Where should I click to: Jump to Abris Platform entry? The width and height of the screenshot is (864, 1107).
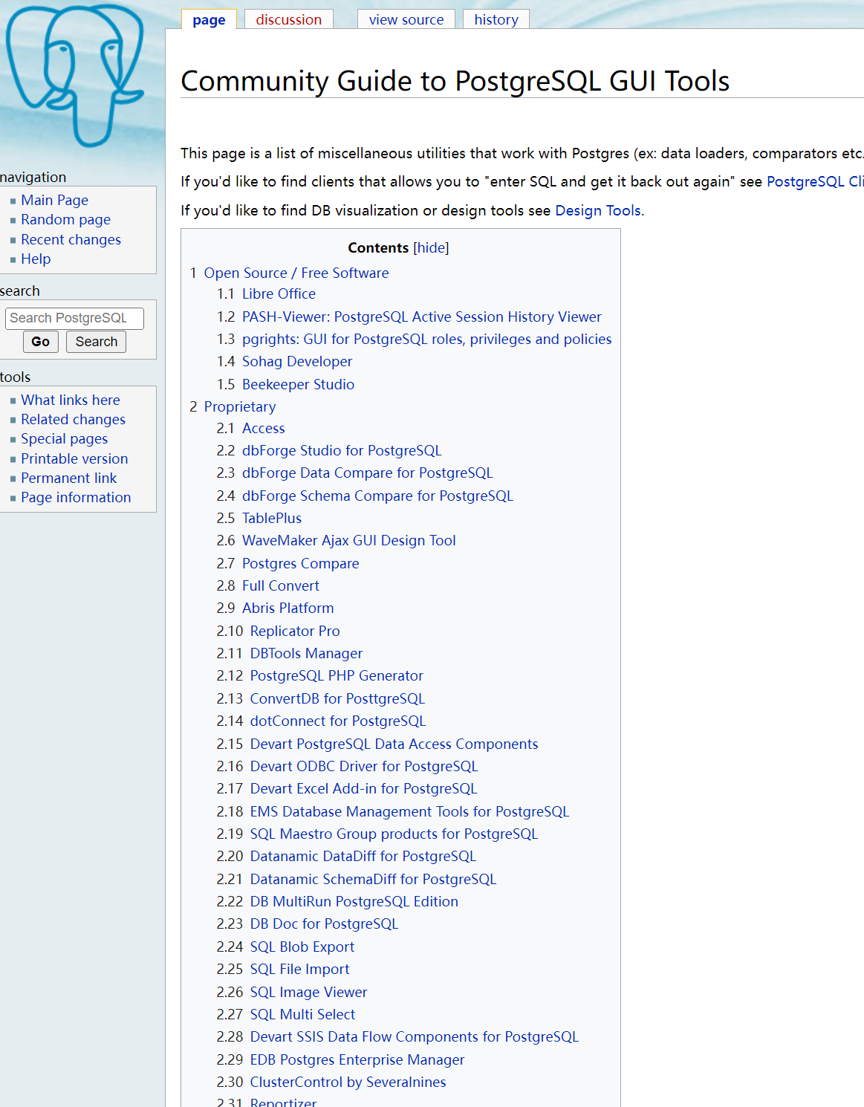pos(288,608)
